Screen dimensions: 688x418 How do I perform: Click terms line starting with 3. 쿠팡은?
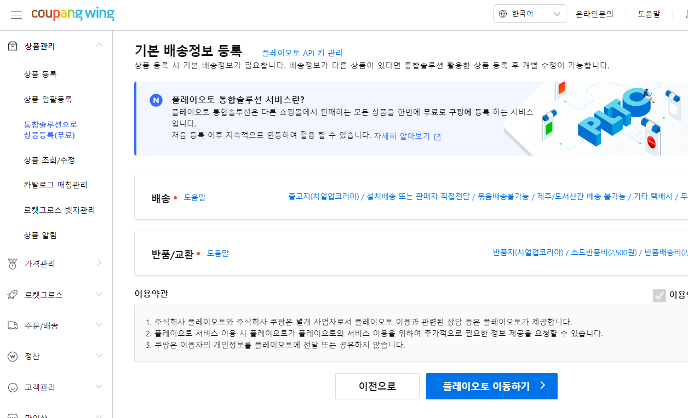click(276, 345)
